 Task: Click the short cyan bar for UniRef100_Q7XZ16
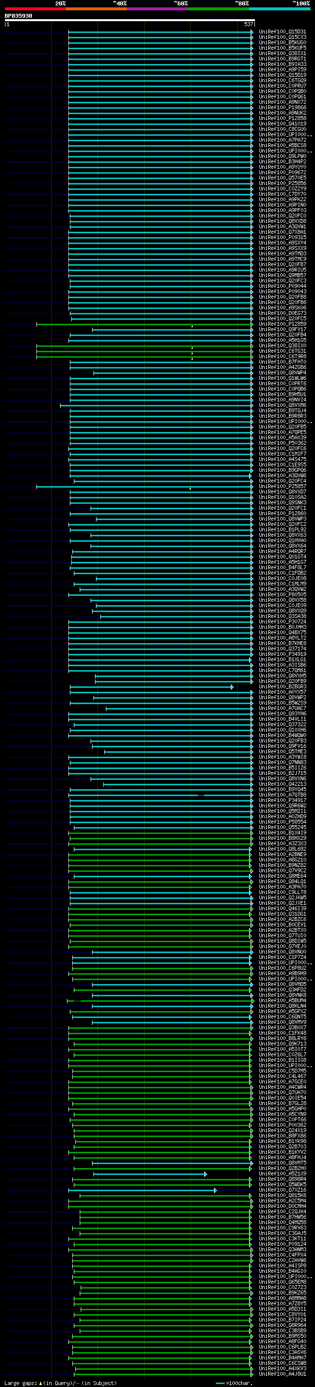(x=143, y=1190)
